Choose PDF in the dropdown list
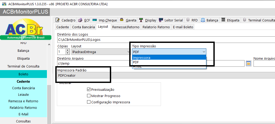This screenshot has height=124, width=275. point(169,62)
